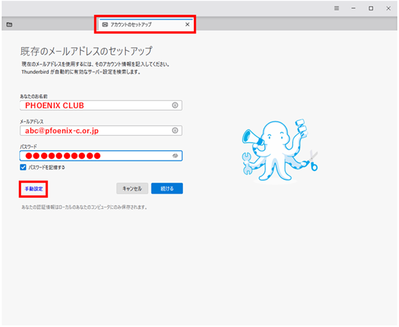Click the 手動設定 manual configuration button

(34, 188)
